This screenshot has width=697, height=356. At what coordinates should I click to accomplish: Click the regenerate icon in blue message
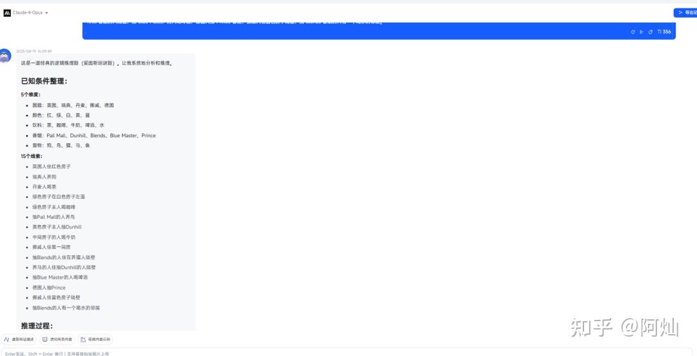pos(633,32)
